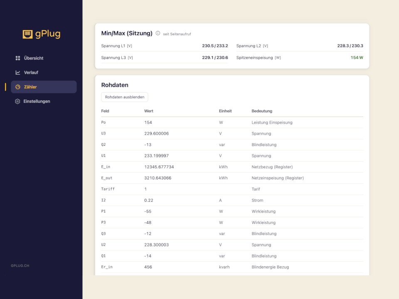Click the gPlug brand name
The width and height of the screenshot is (399, 299).
coord(48,34)
